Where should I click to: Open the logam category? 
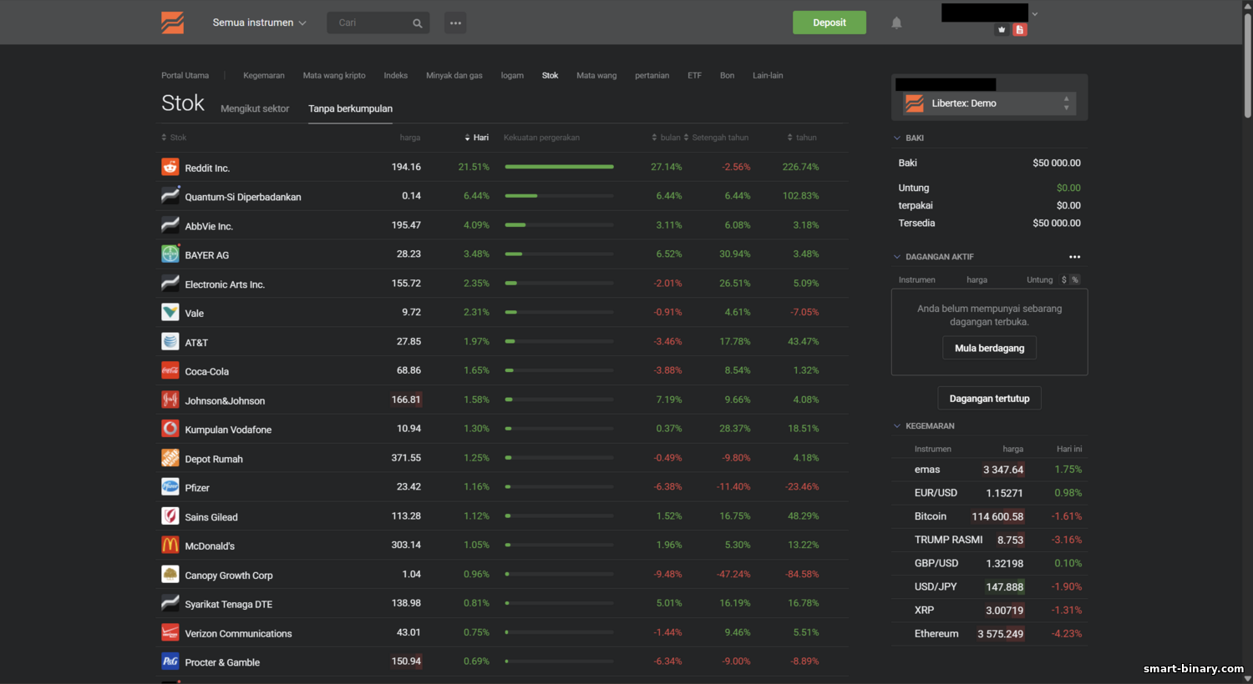(x=512, y=76)
